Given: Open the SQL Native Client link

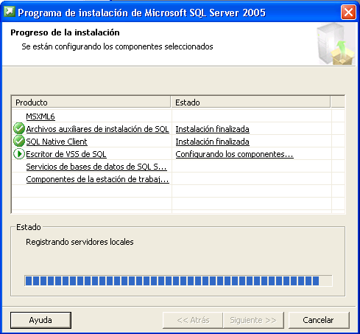Looking at the screenshot, I should tap(57, 142).
